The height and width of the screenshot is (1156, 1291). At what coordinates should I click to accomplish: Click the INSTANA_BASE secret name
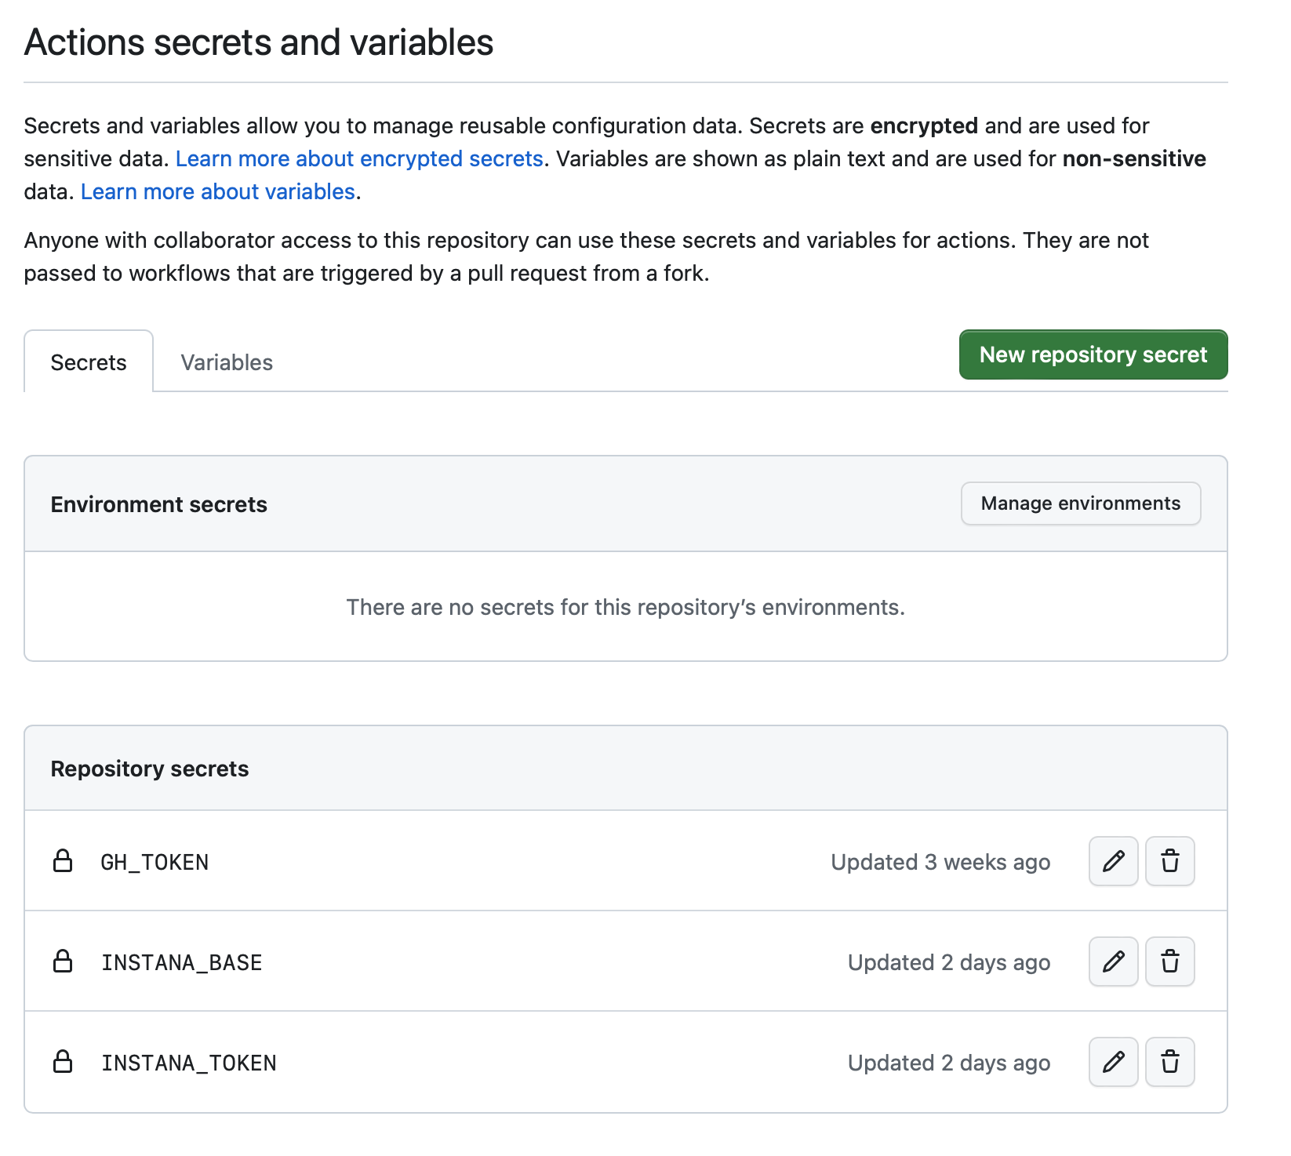pyautogui.click(x=181, y=962)
